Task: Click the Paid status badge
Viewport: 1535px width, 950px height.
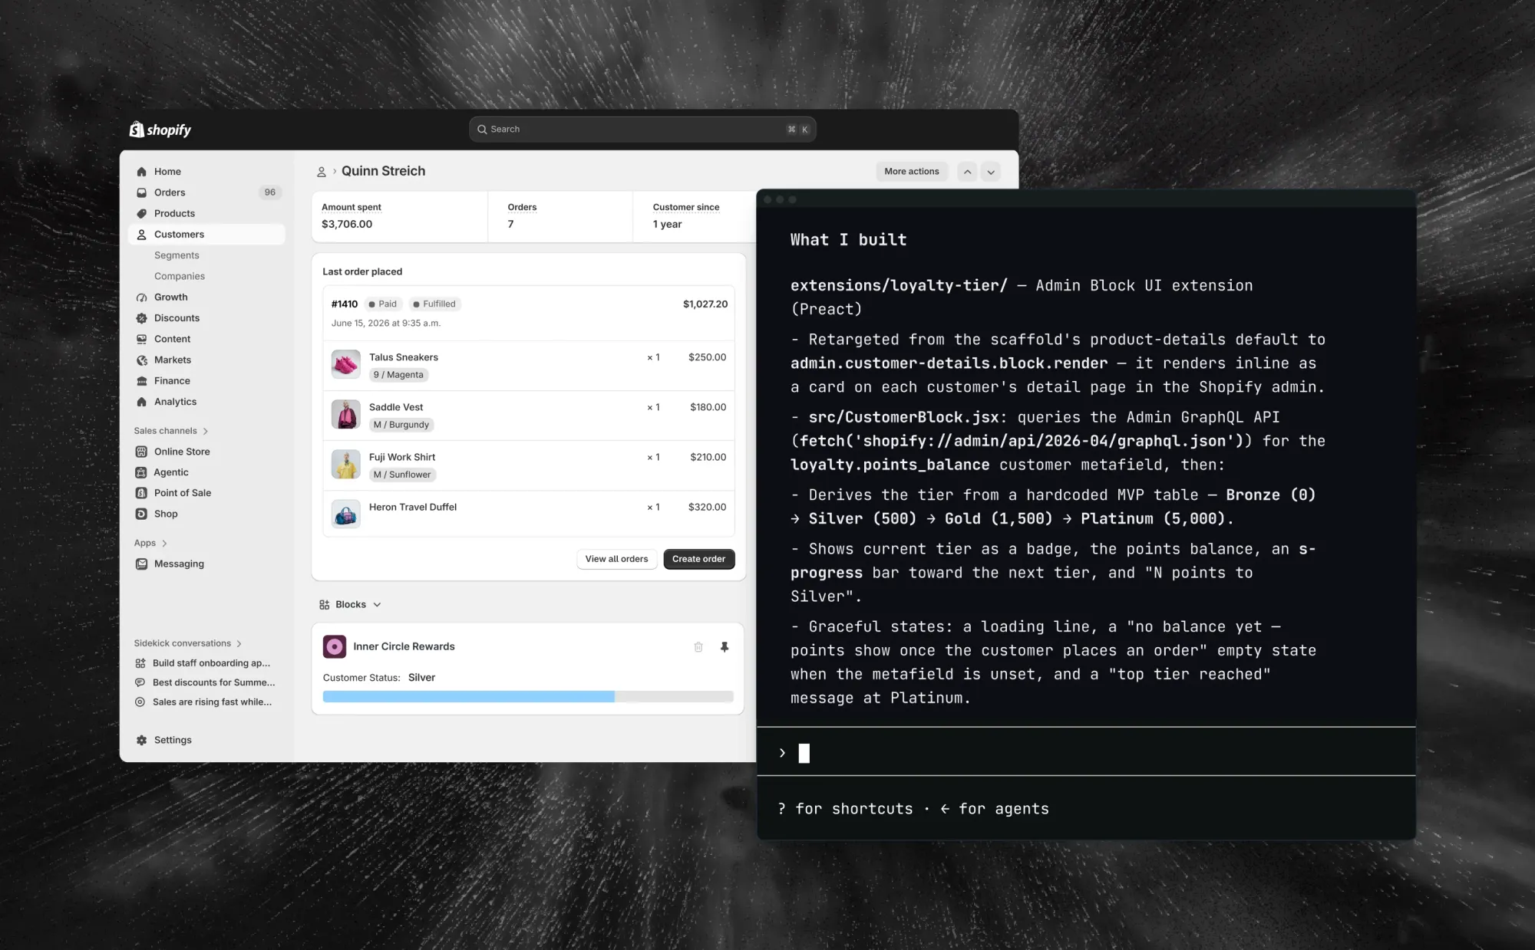Action: [383, 304]
